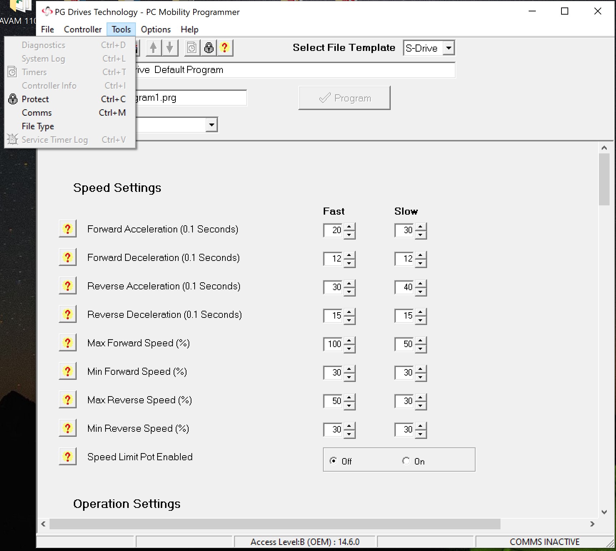This screenshot has height=551, width=616.
Task: Click the 'Max Forward Speed (%)' label
Action: point(139,343)
